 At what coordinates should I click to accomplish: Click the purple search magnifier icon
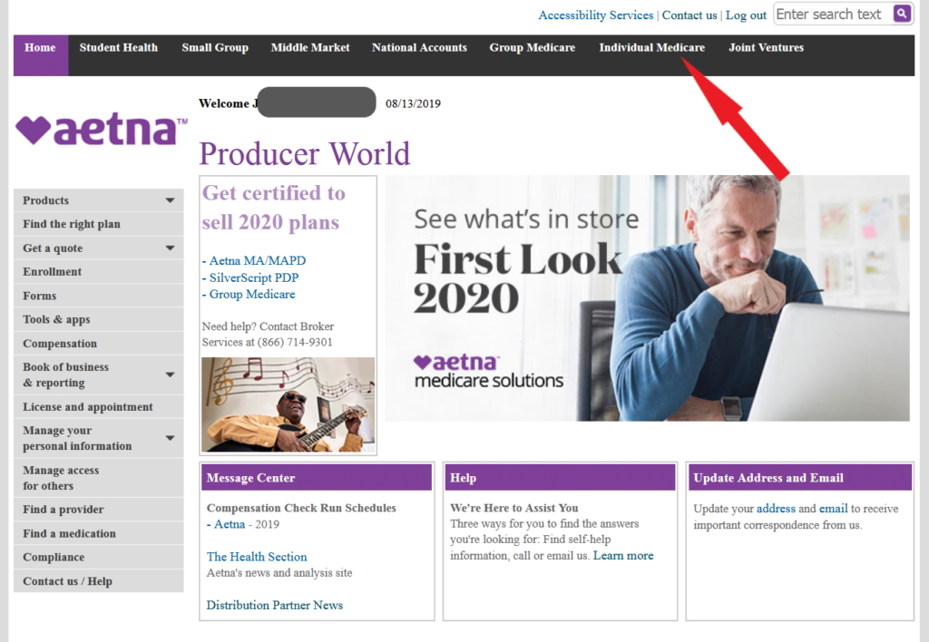point(901,14)
